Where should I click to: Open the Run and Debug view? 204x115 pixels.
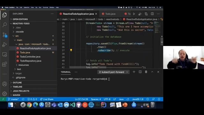4,44
